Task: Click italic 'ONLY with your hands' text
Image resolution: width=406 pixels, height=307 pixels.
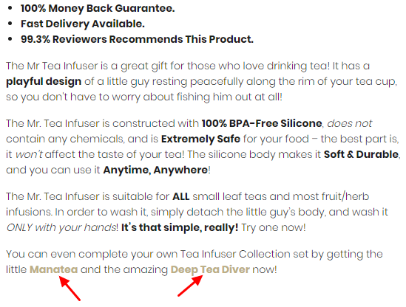Action: pos(61,227)
